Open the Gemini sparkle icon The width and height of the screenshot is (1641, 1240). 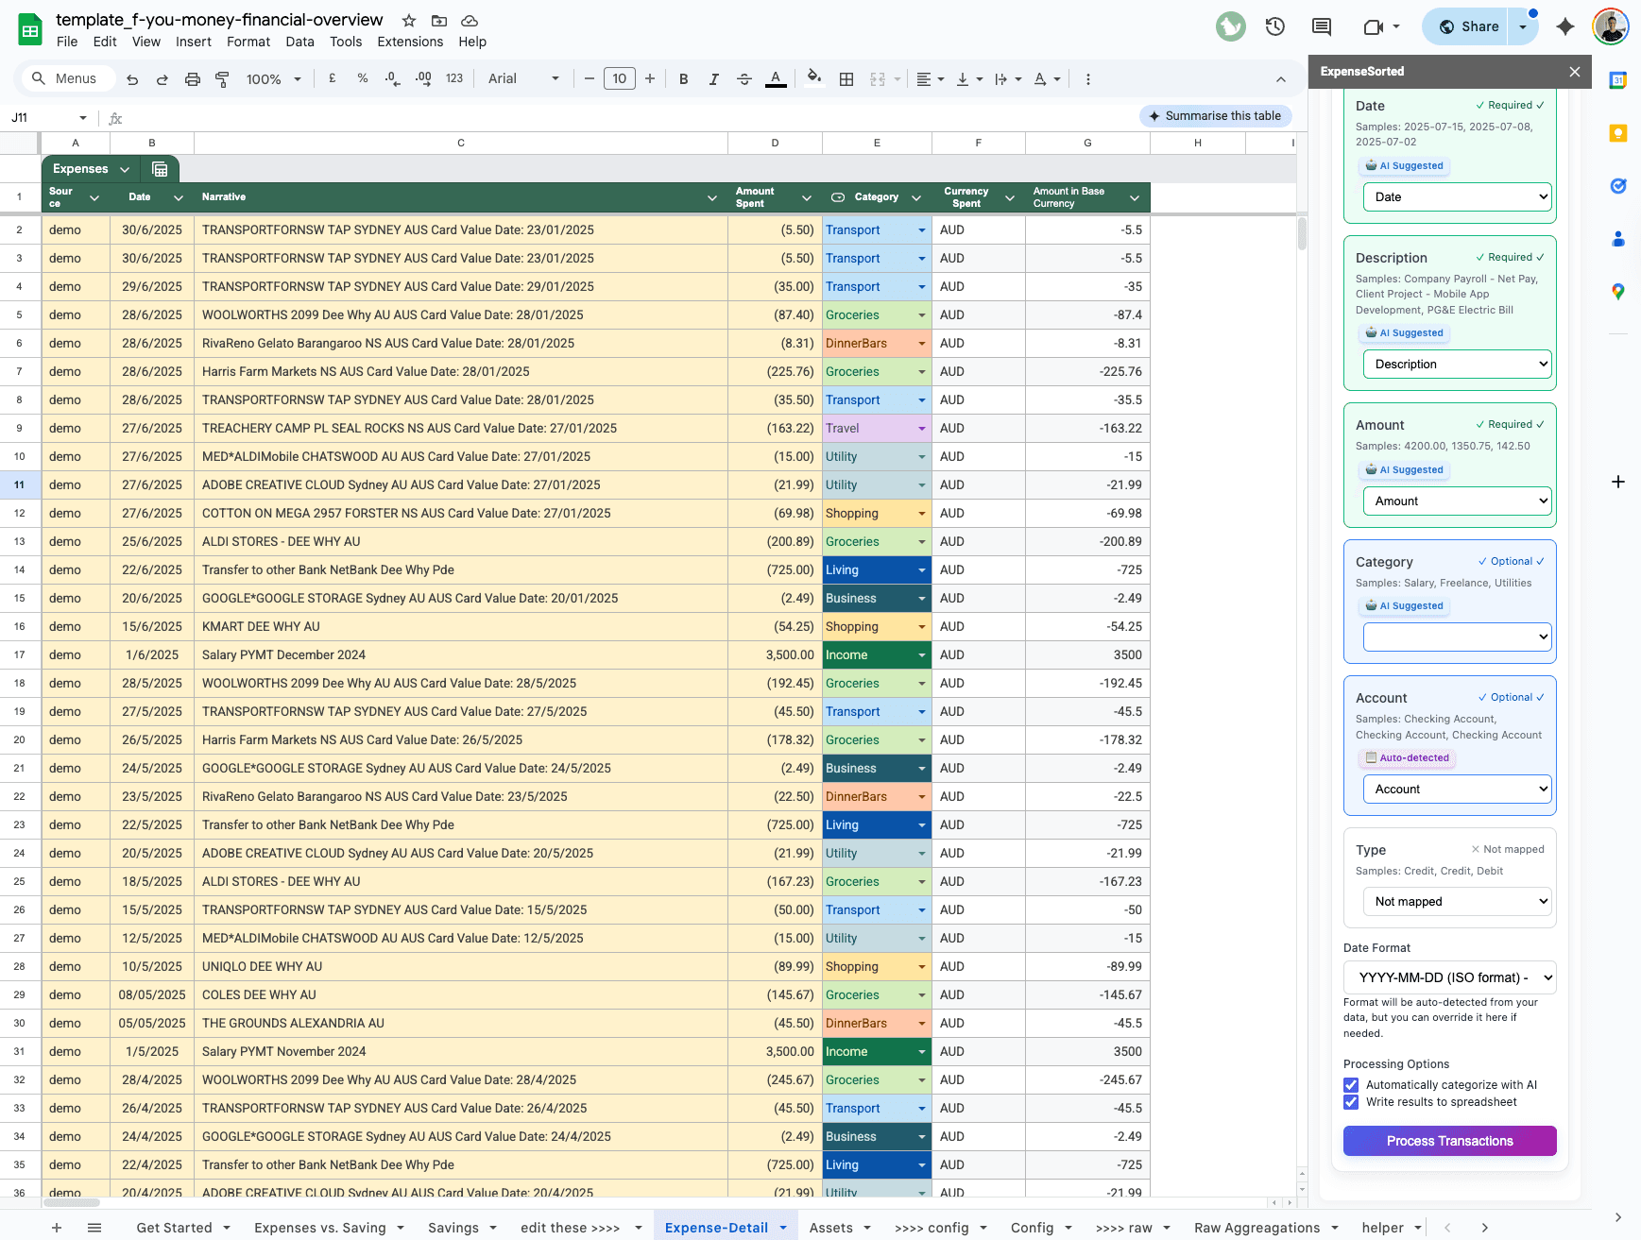coord(1565,26)
